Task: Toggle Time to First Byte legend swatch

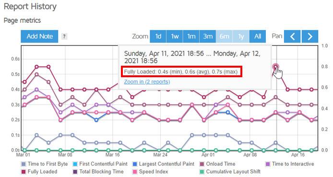Action: tap(24, 164)
